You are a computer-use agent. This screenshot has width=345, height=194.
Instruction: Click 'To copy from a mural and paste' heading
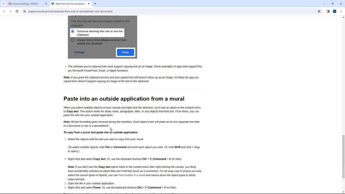pos(101,132)
